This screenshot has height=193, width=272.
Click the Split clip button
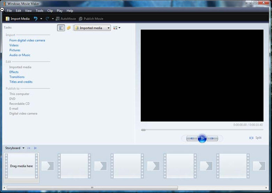click(255, 138)
